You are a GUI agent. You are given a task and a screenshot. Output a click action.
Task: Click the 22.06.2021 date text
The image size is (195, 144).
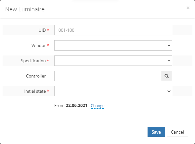pyautogui.click(x=76, y=106)
